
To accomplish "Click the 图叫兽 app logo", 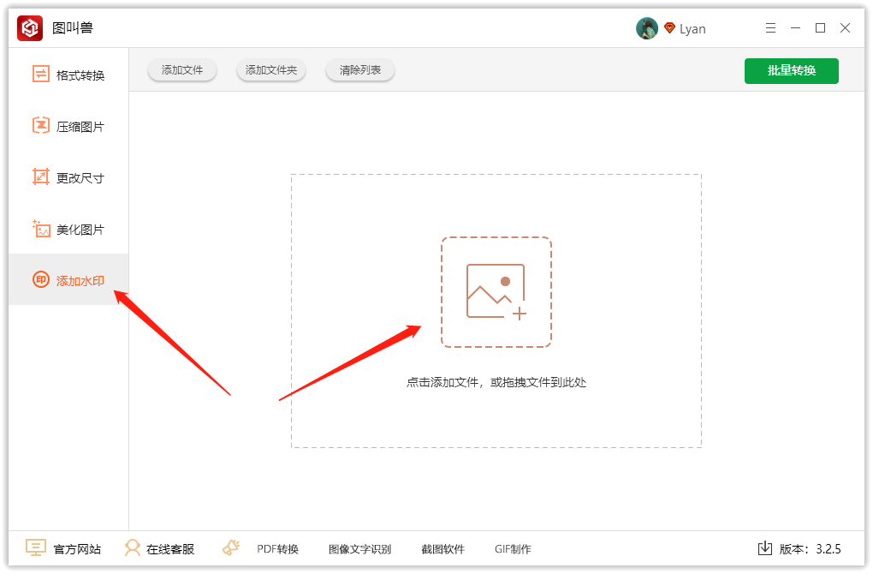I will [29, 27].
